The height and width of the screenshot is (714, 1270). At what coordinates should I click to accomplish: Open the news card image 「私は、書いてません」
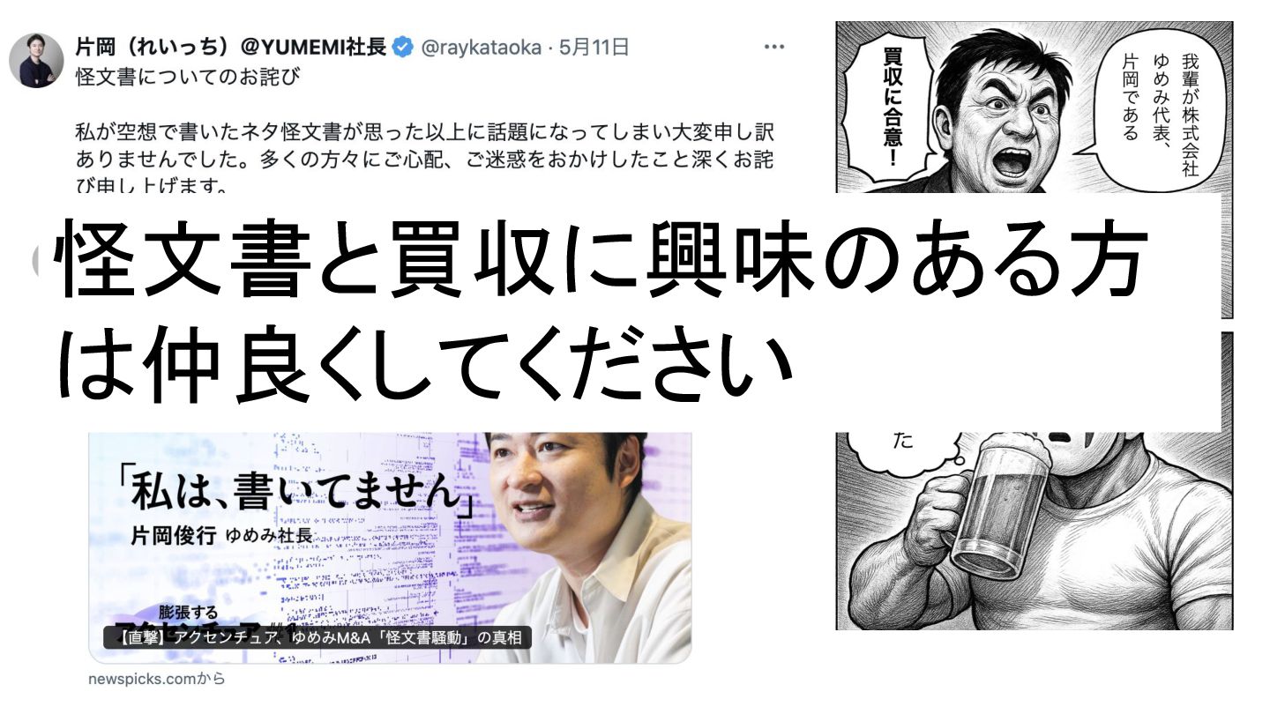point(390,547)
